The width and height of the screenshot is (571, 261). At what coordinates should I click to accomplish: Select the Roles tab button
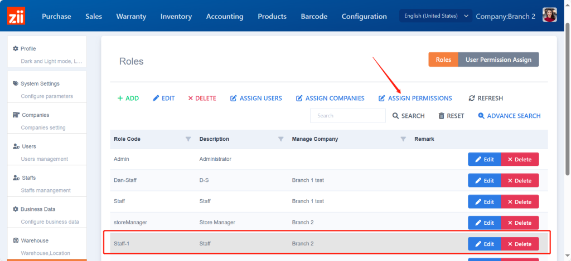(443, 60)
